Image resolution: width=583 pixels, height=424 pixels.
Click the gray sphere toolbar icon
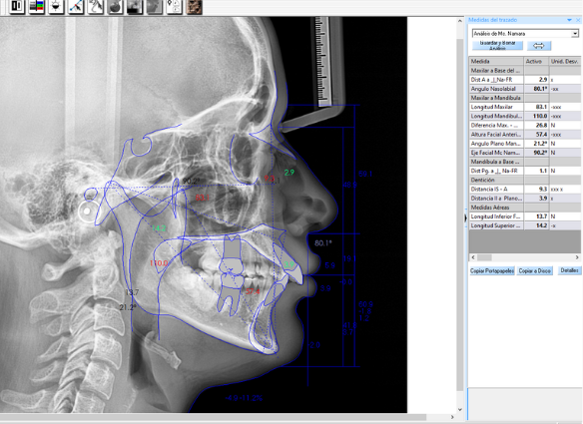(115, 6)
